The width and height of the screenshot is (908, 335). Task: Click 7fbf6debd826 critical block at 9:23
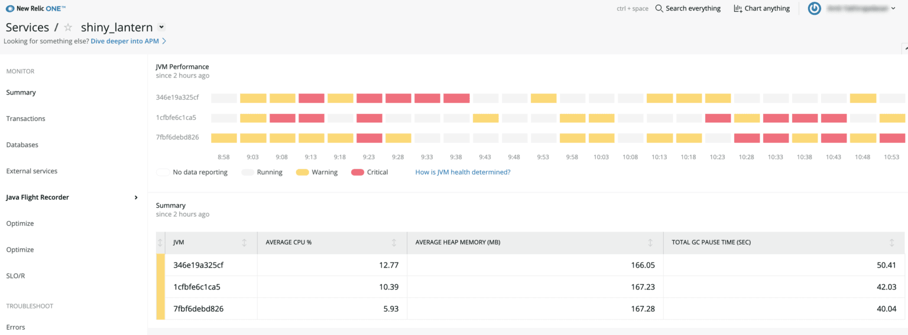[369, 138]
